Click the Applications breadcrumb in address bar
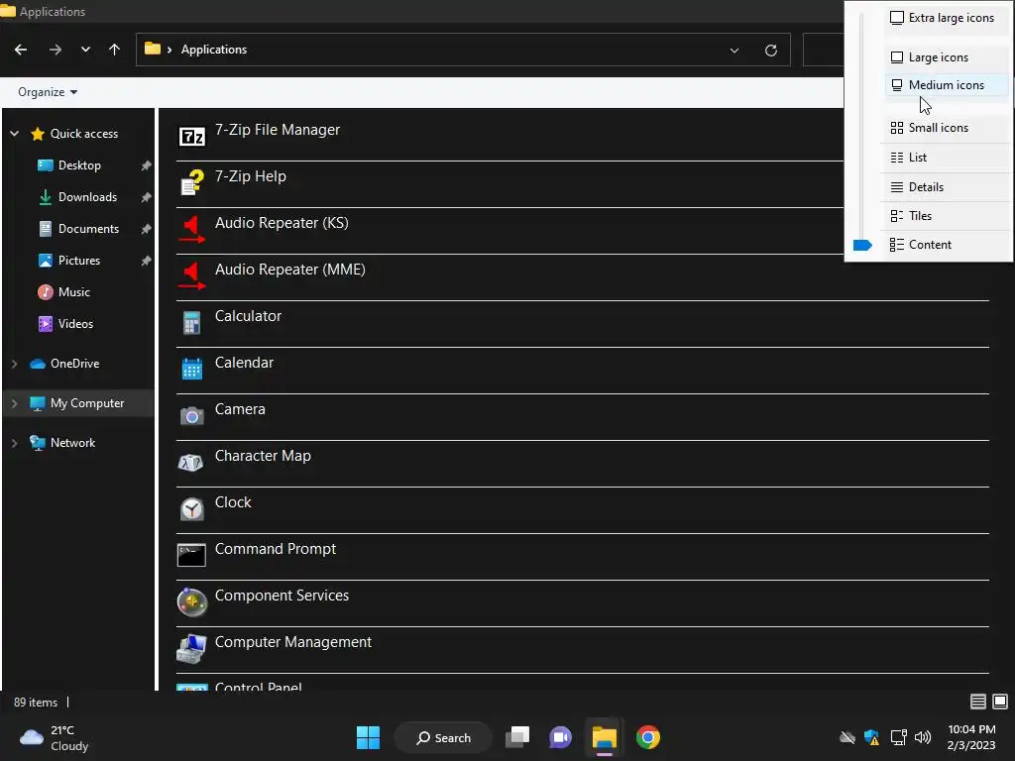The width and height of the screenshot is (1015, 761). [214, 50]
